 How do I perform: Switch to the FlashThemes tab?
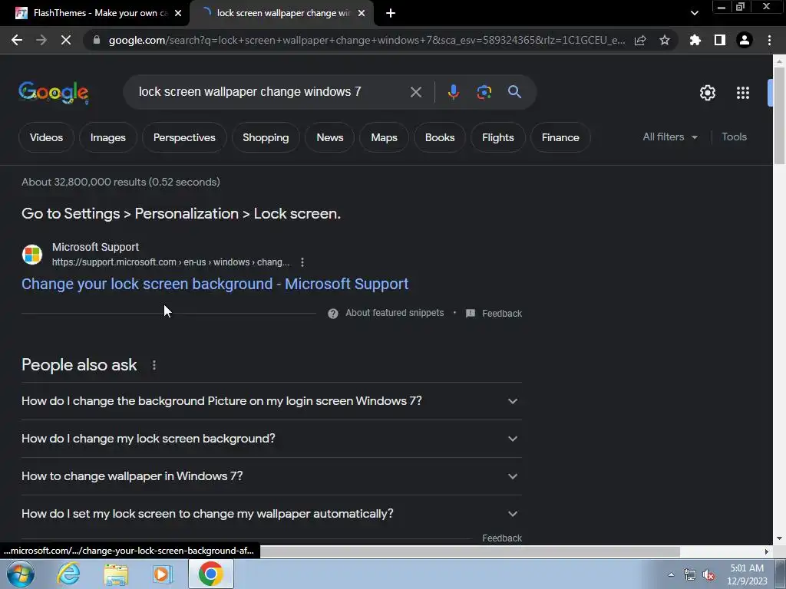point(94,13)
